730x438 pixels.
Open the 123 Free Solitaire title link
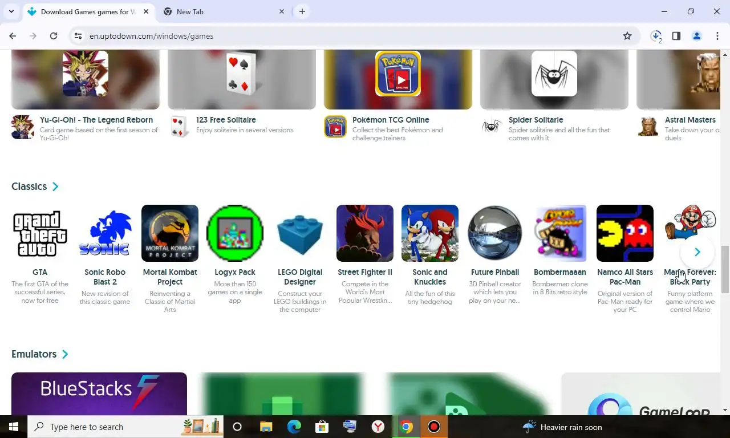pyautogui.click(x=226, y=120)
